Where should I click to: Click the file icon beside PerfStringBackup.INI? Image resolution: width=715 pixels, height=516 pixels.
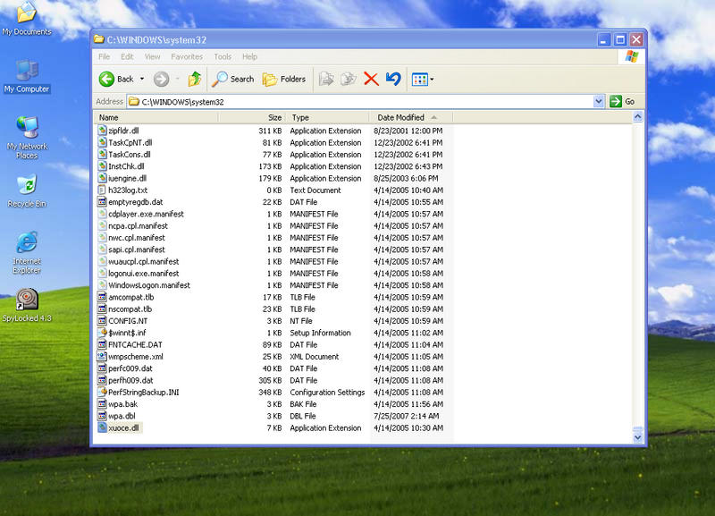point(102,392)
